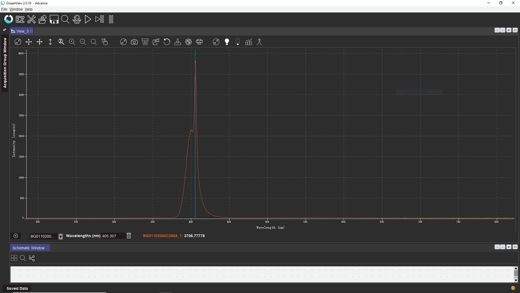This screenshot has width=520, height=293.
Task: Open the Saved Data panel
Action: pyautogui.click(x=17, y=288)
